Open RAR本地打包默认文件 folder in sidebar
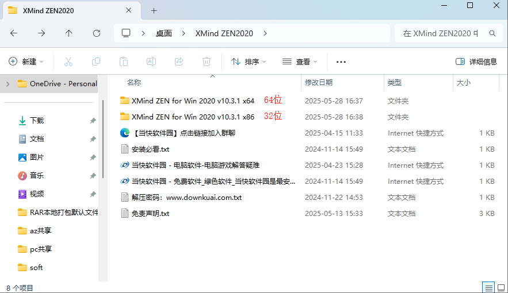508x293 pixels. [64, 213]
